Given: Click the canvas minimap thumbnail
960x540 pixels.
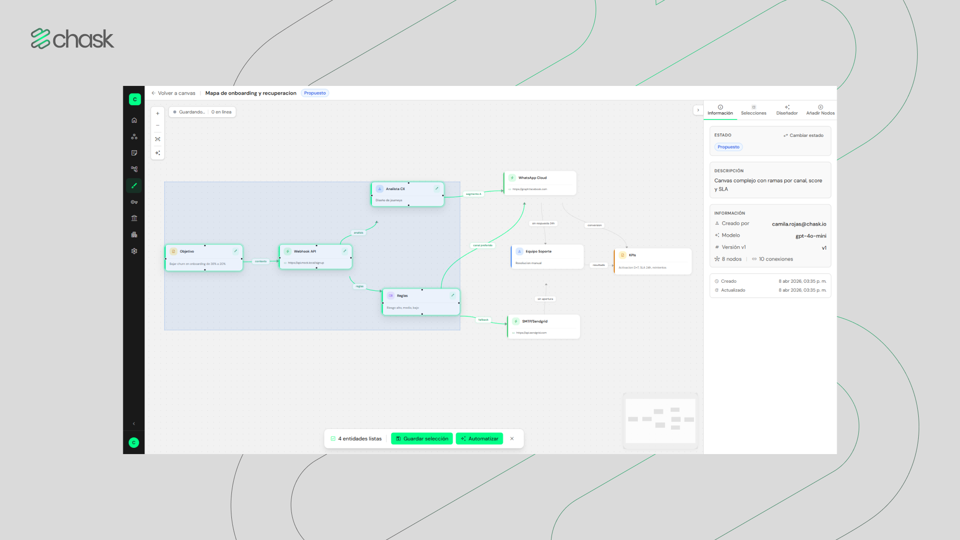Looking at the screenshot, I should click(x=660, y=421).
